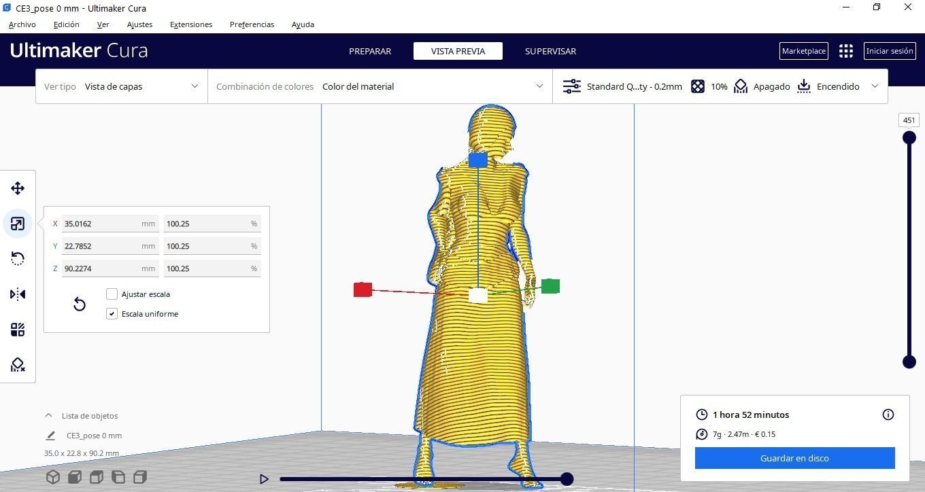925x492 pixels.
Task: Click the red X-axis scale handle
Action: pos(363,289)
